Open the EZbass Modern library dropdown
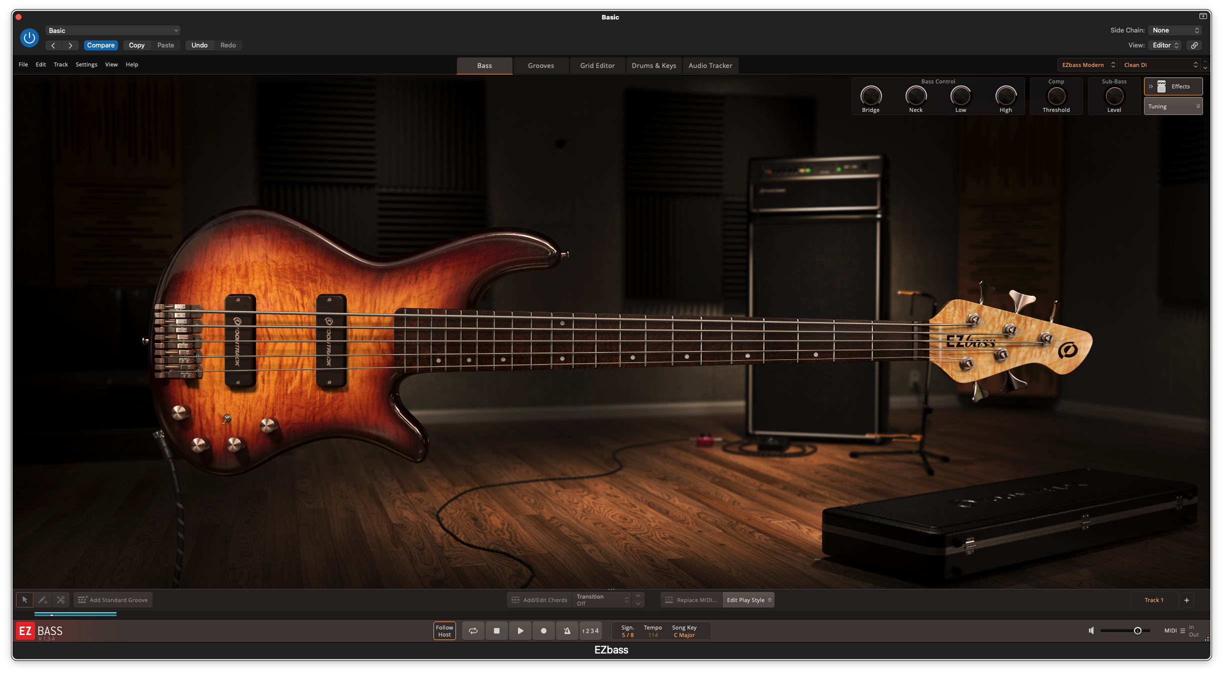The height and width of the screenshot is (674, 1223). pos(1088,65)
